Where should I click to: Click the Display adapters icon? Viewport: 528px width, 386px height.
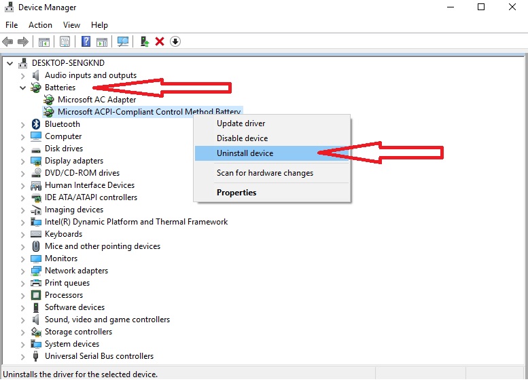click(x=36, y=161)
